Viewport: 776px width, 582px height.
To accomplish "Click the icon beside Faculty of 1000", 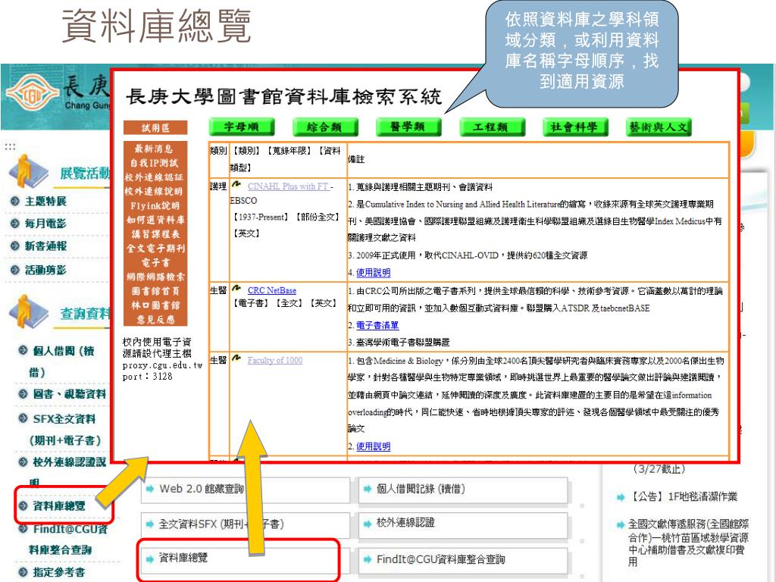I will point(236,358).
